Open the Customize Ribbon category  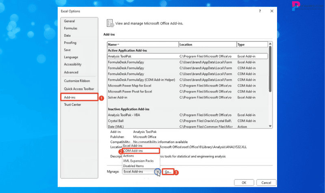click(77, 81)
